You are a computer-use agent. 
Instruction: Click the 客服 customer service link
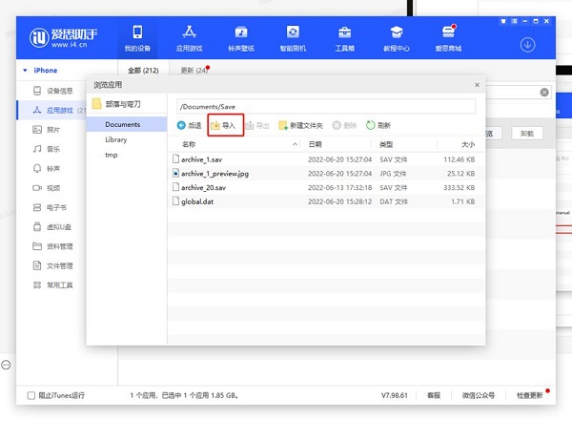click(434, 395)
